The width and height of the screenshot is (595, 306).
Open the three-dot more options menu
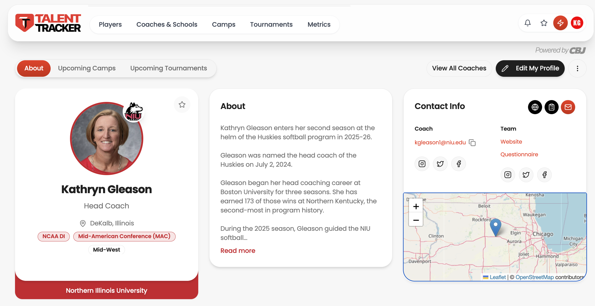point(577,68)
